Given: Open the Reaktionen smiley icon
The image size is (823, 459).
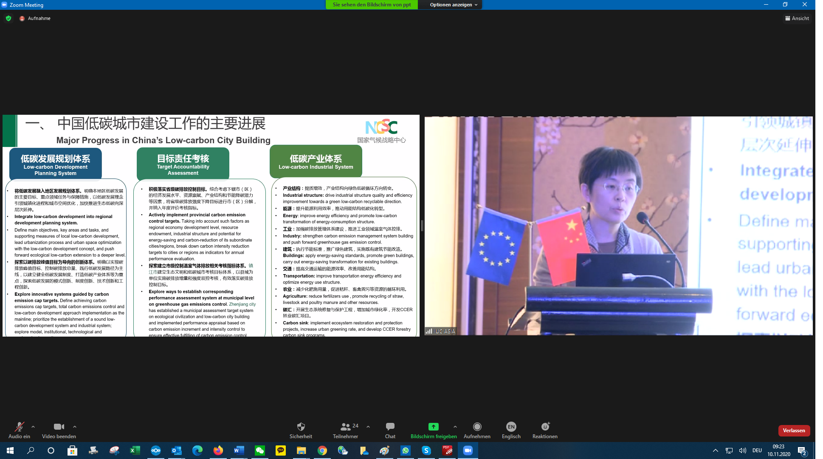Looking at the screenshot, I should coord(545,427).
